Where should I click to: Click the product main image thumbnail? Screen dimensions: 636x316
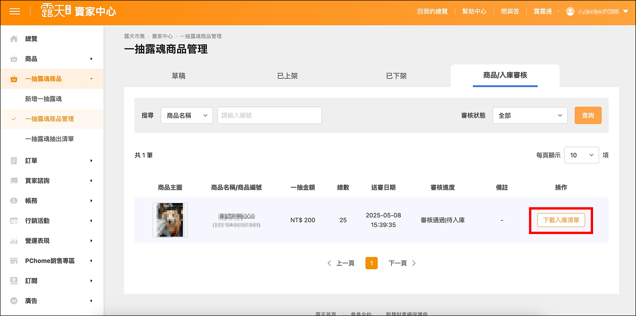tap(170, 220)
